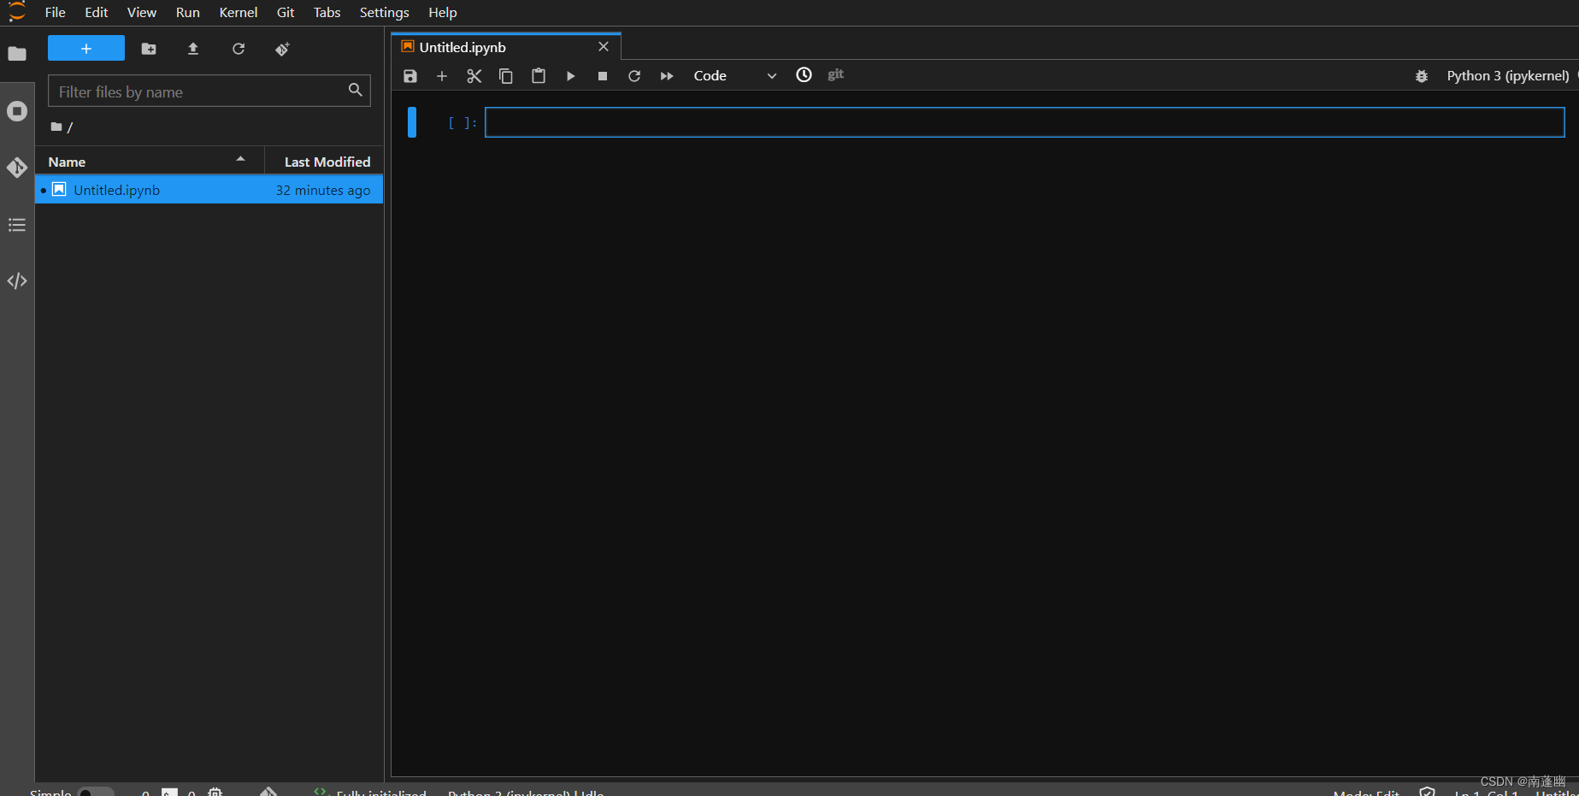This screenshot has width=1579, height=796.
Task: Open the Settings menu
Action: tap(384, 12)
